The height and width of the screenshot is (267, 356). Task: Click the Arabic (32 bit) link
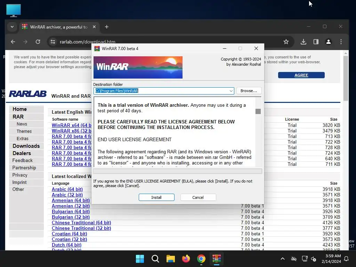tap(67, 195)
